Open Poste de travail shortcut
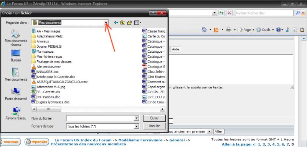 click(x=16, y=94)
